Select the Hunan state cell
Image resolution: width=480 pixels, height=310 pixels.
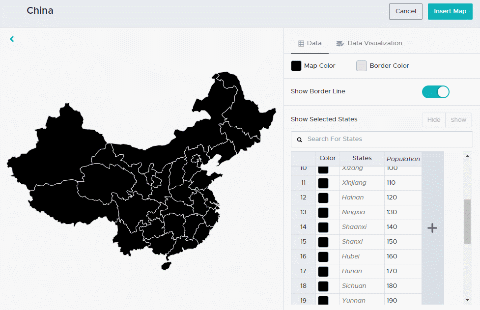click(362, 271)
